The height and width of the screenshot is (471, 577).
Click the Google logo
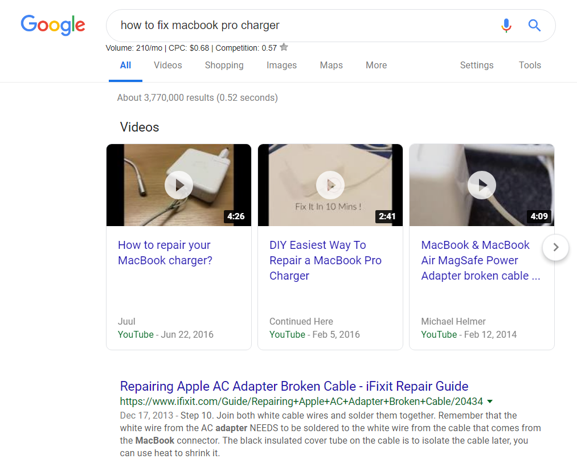[x=52, y=25]
